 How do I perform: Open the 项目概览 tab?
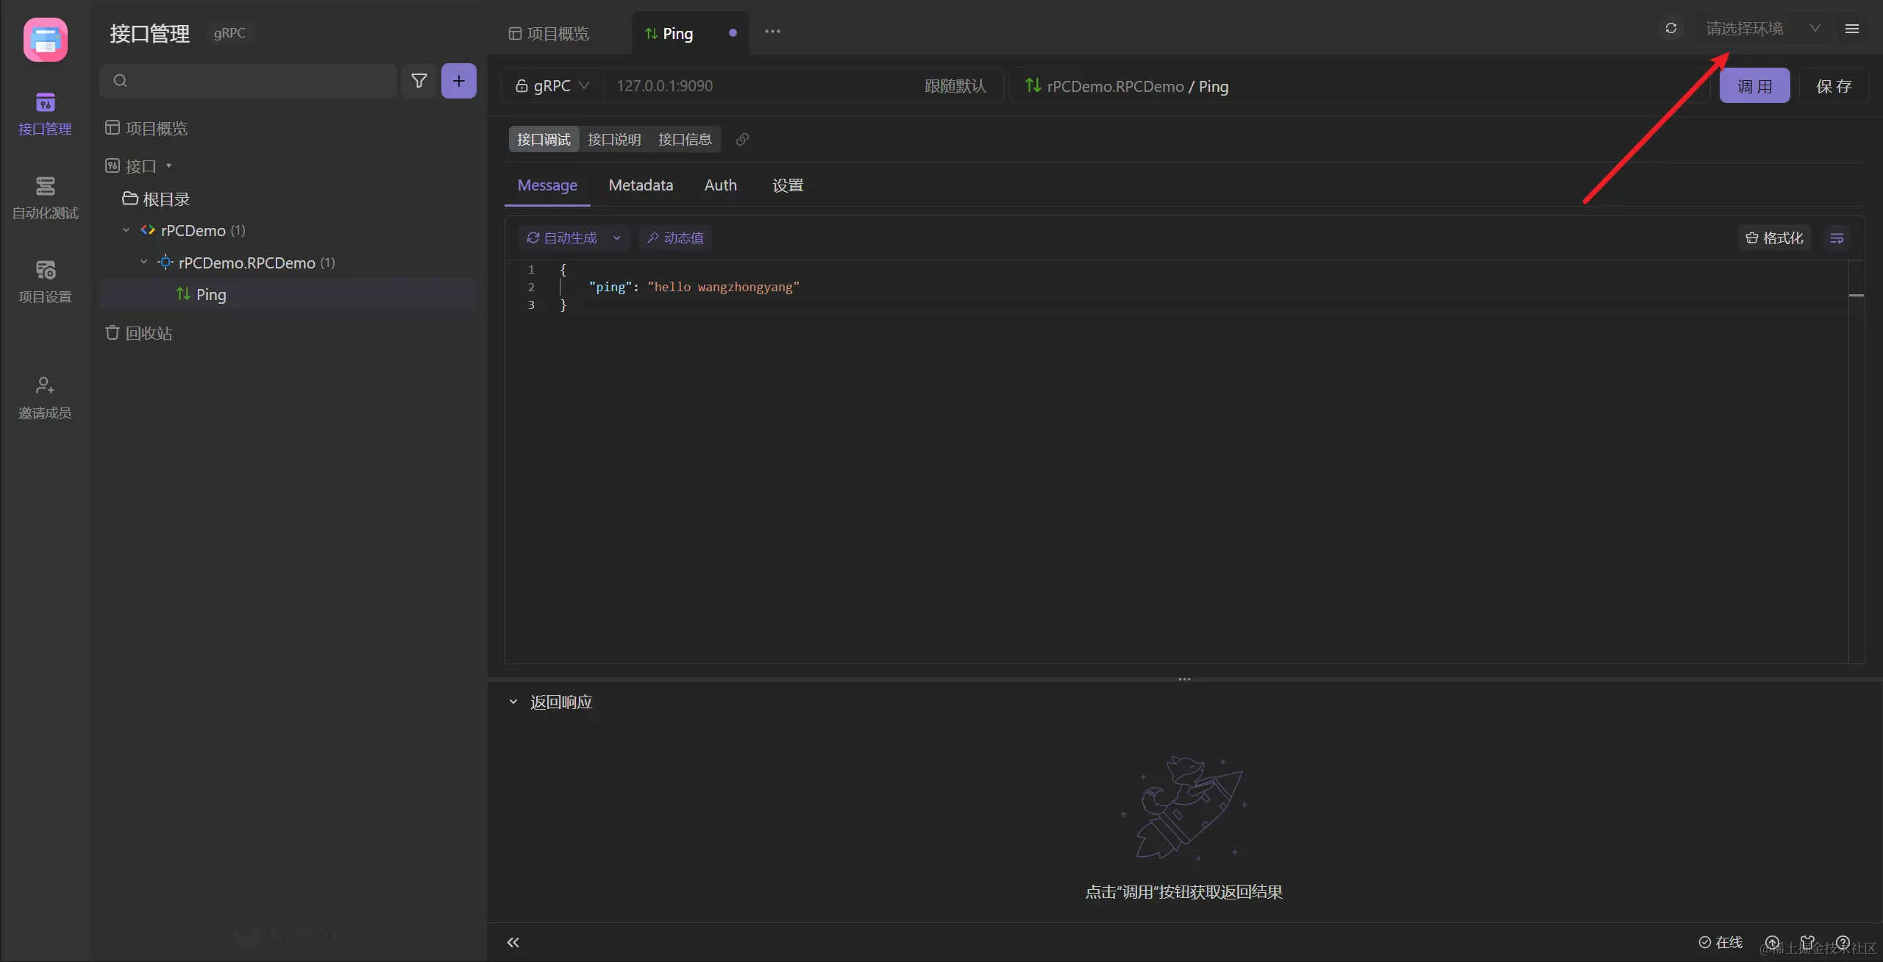pyautogui.click(x=549, y=34)
